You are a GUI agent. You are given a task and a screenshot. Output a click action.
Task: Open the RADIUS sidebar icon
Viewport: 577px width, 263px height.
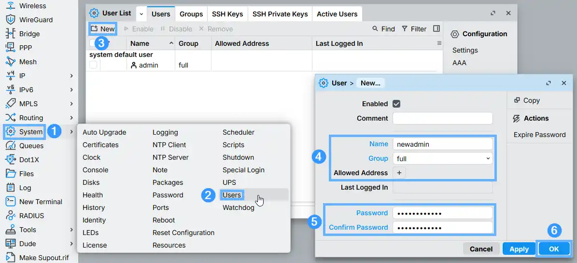[11, 215]
